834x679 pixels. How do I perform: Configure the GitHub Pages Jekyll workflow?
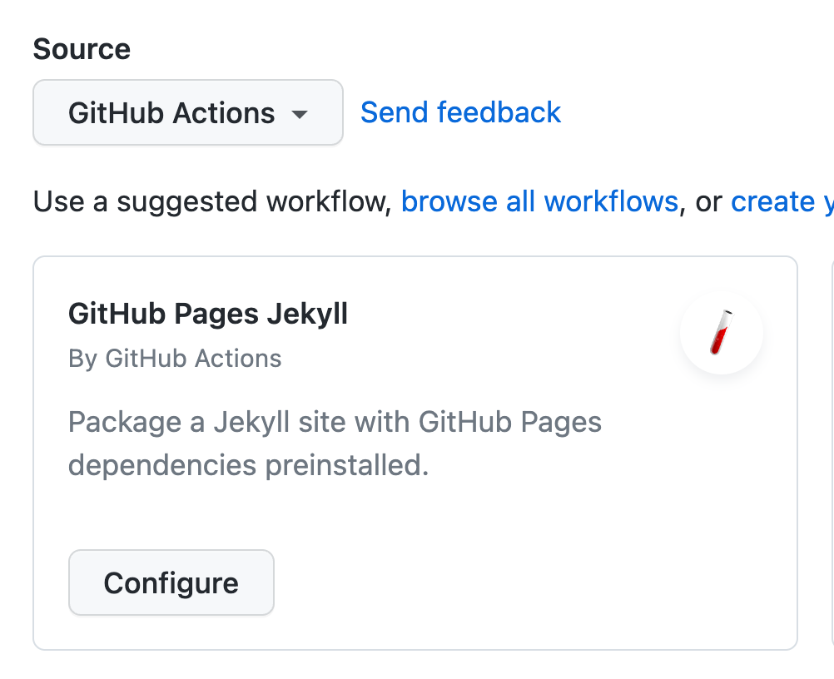click(171, 582)
